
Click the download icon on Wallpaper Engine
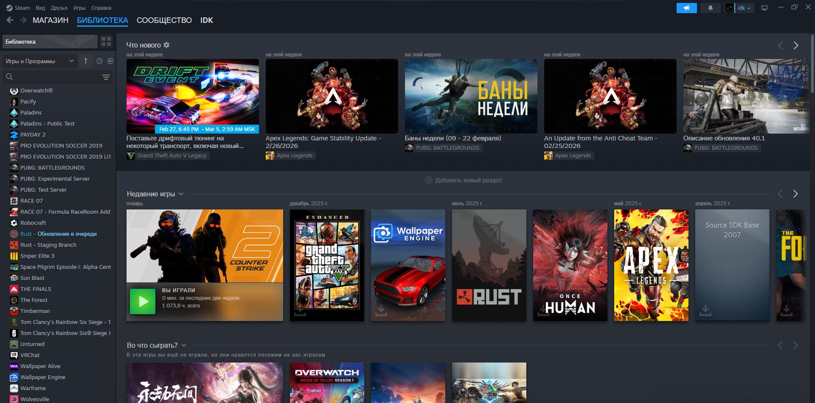point(381,310)
